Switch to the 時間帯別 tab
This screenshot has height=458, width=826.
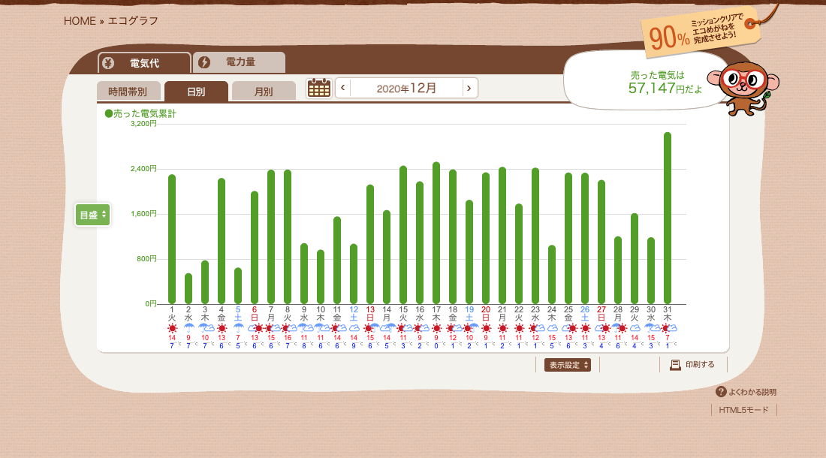(x=128, y=92)
